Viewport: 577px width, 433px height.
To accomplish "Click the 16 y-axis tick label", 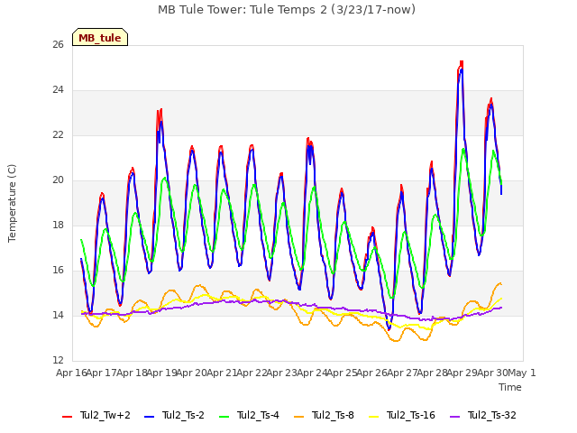I will [x=58, y=271].
